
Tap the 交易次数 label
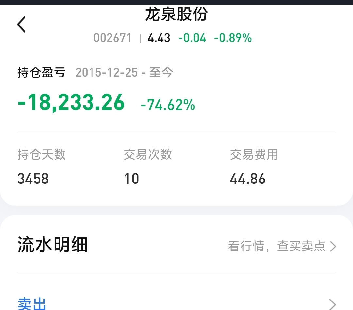click(148, 155)
